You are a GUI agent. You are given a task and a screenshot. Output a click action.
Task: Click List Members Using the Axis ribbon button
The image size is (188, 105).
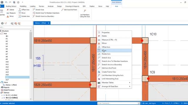pos(85,13)
